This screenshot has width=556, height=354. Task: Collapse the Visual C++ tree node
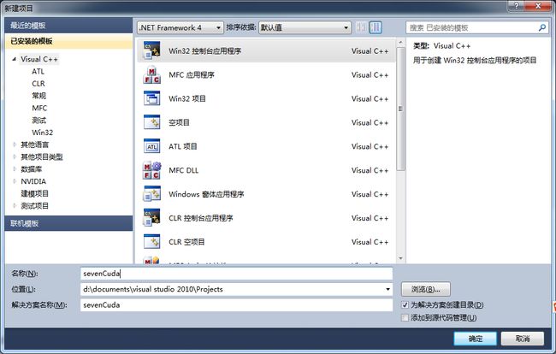coord(15,59)
